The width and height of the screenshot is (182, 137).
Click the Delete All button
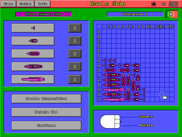[x=46, y=112]
